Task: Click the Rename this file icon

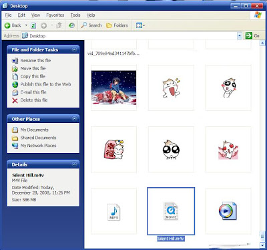Action: point(15,61)
